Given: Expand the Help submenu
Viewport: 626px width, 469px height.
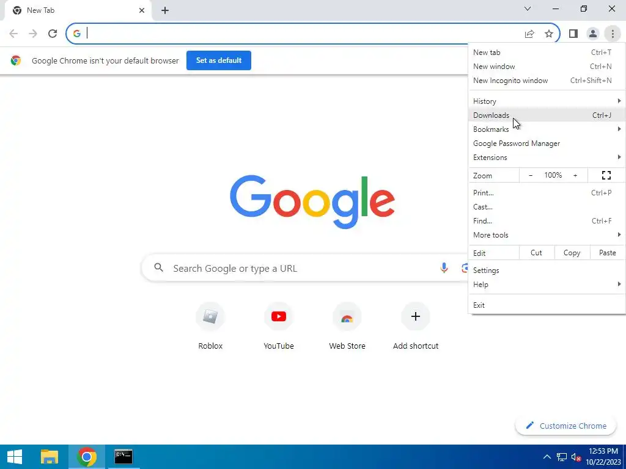Looking at the screenshot, I should (x=547, y=285).
